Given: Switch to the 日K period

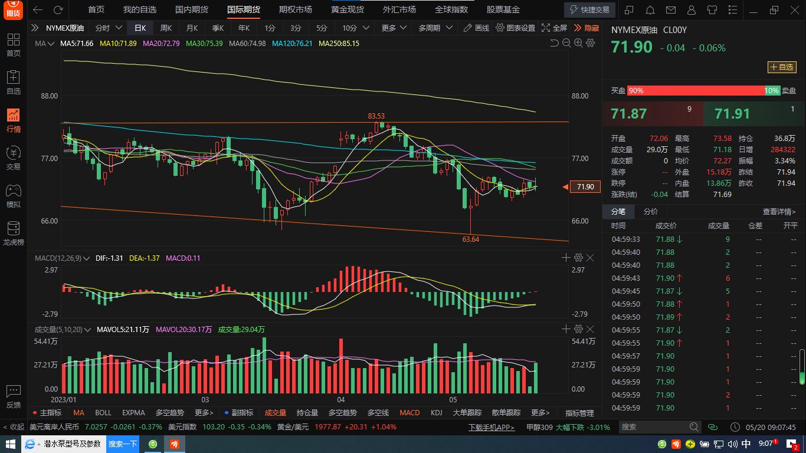Looking at the screenshot, I should point(140,28).
